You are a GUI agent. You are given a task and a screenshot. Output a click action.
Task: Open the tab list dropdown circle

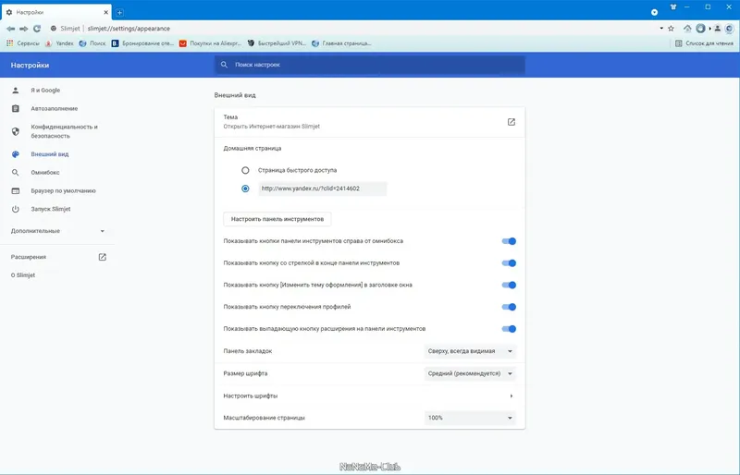click(654, 12)
